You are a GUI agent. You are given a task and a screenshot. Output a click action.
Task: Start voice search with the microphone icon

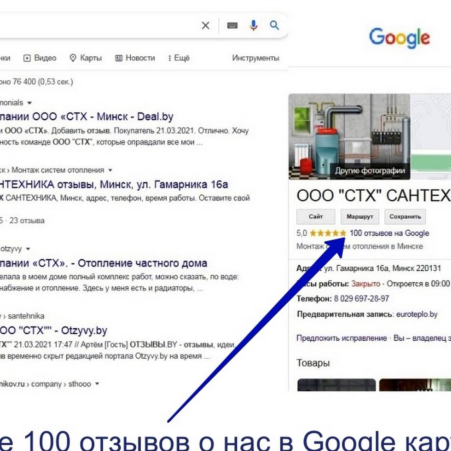(x=253, y=25)
